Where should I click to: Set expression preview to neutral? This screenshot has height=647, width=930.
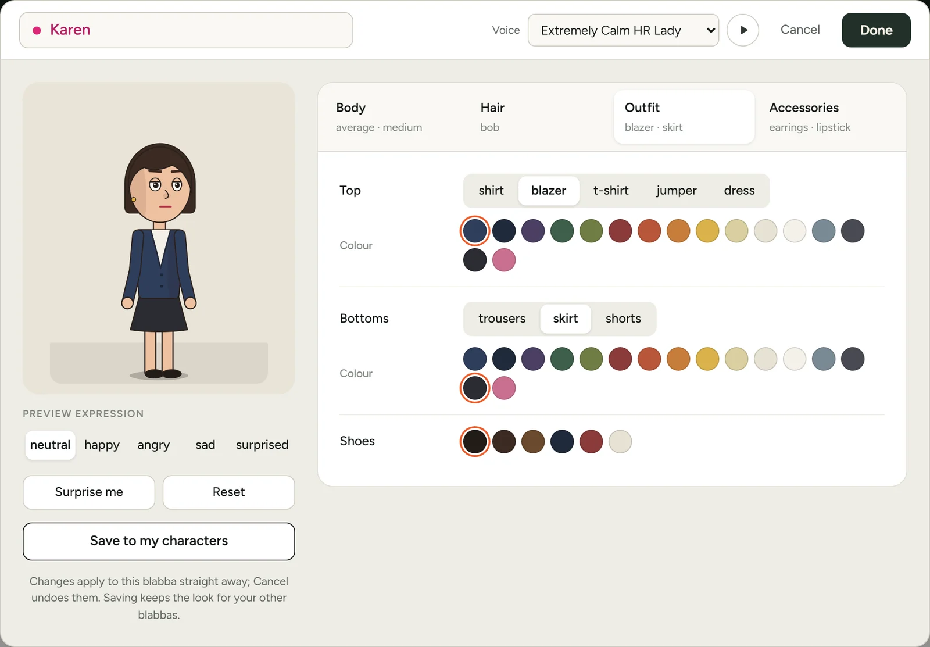pos(50,445)
